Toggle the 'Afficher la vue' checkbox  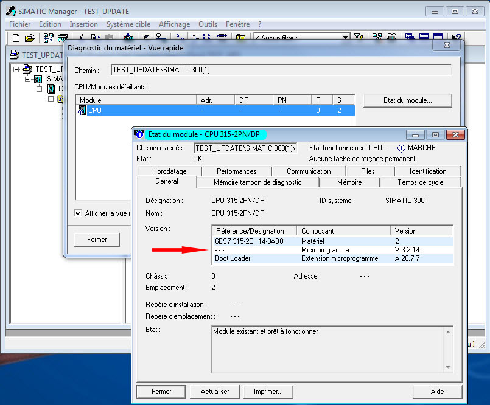pos(78,213)
